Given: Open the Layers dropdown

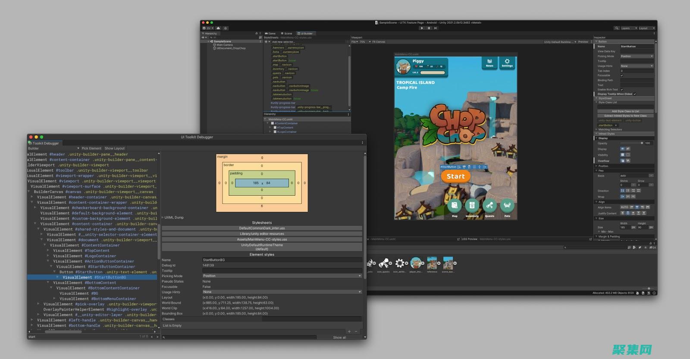Looking at the screenshot, I should (x=627, y=28).
